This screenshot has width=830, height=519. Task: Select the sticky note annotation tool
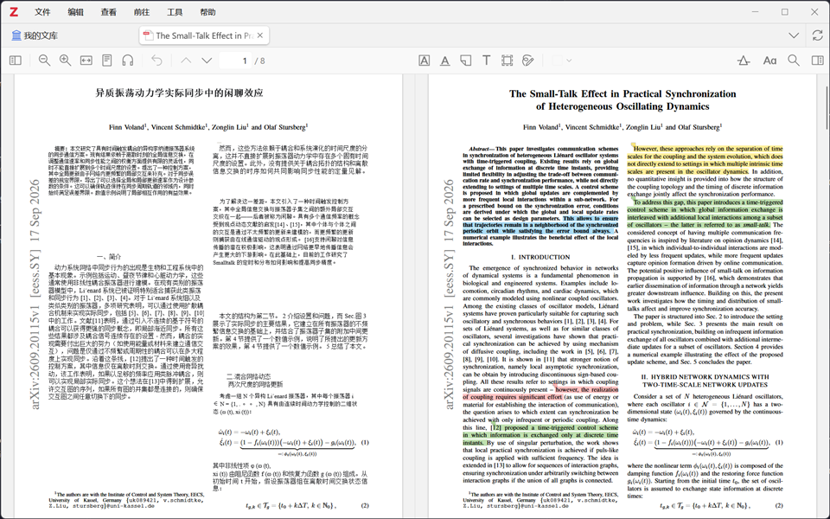click(466, 61)
